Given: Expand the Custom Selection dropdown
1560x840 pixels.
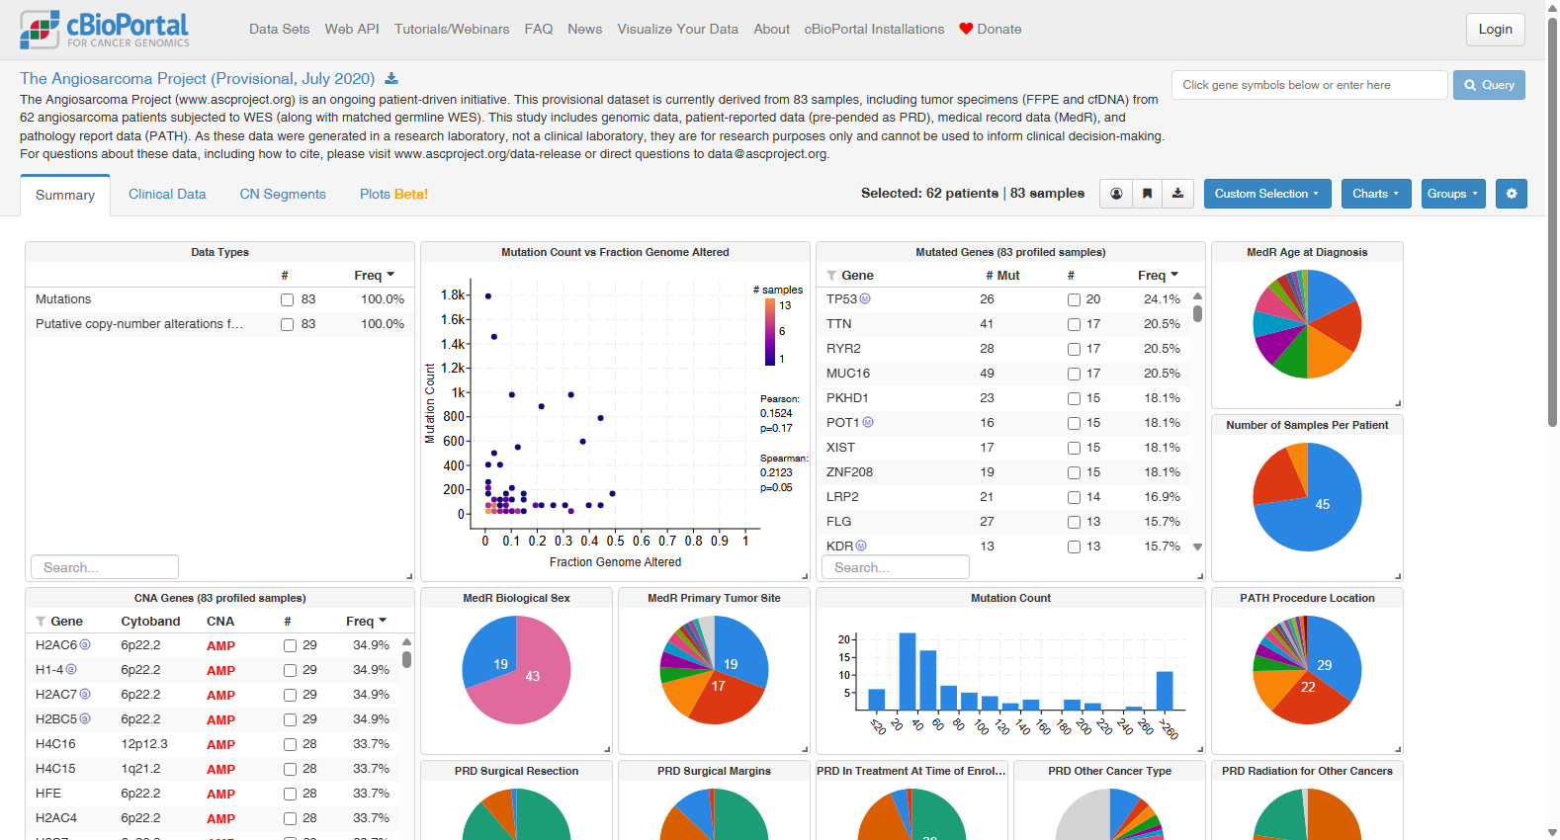Looking at the screenshot, I should [x=1267, y=194].
